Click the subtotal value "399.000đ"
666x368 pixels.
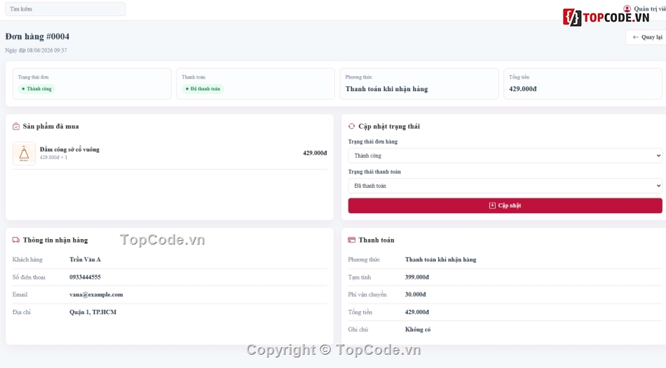coord(416,277)
